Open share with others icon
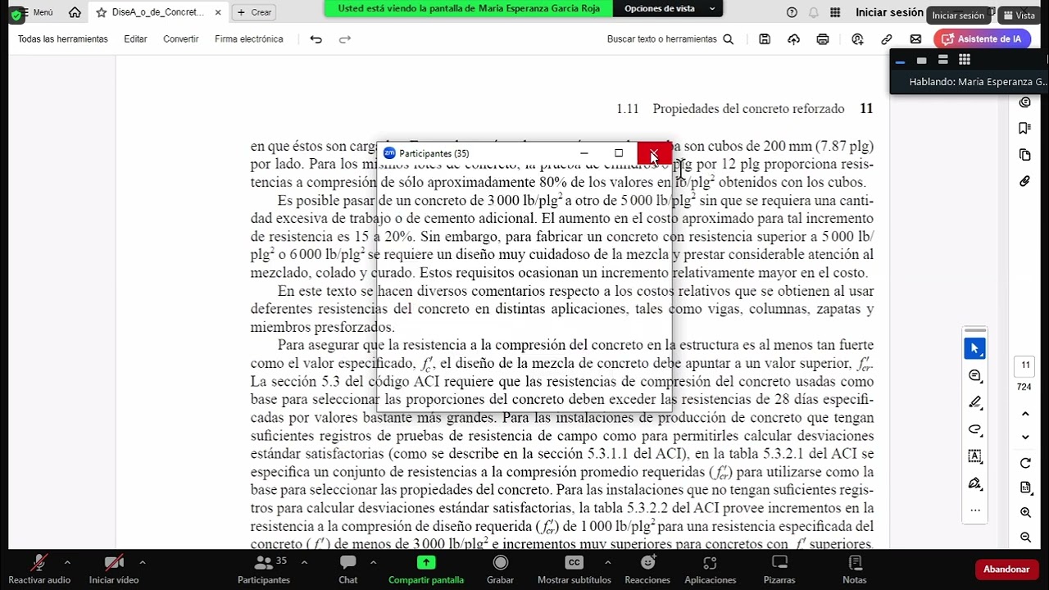This screenshot has width=1049, height=590. 857,39
